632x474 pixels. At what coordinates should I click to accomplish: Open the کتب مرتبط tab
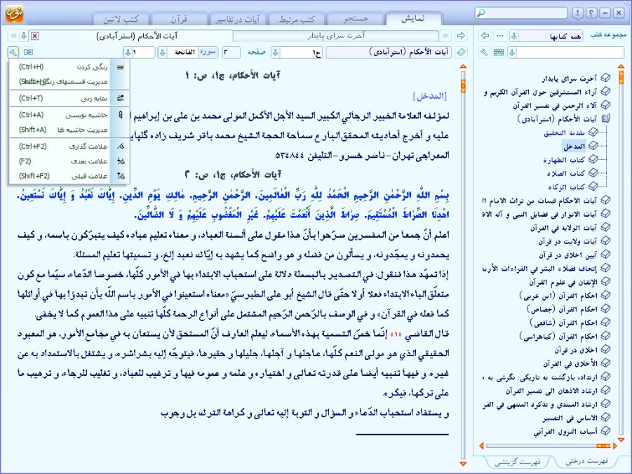click(297, 19)
